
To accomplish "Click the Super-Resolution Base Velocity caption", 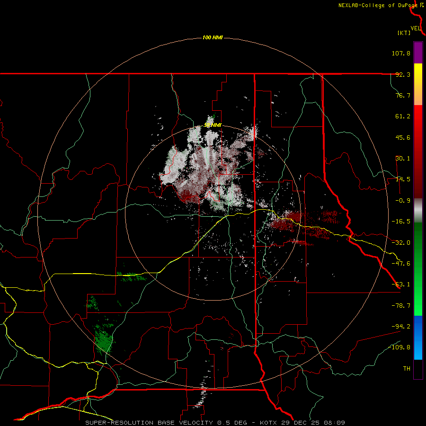I will coord(215,423).
